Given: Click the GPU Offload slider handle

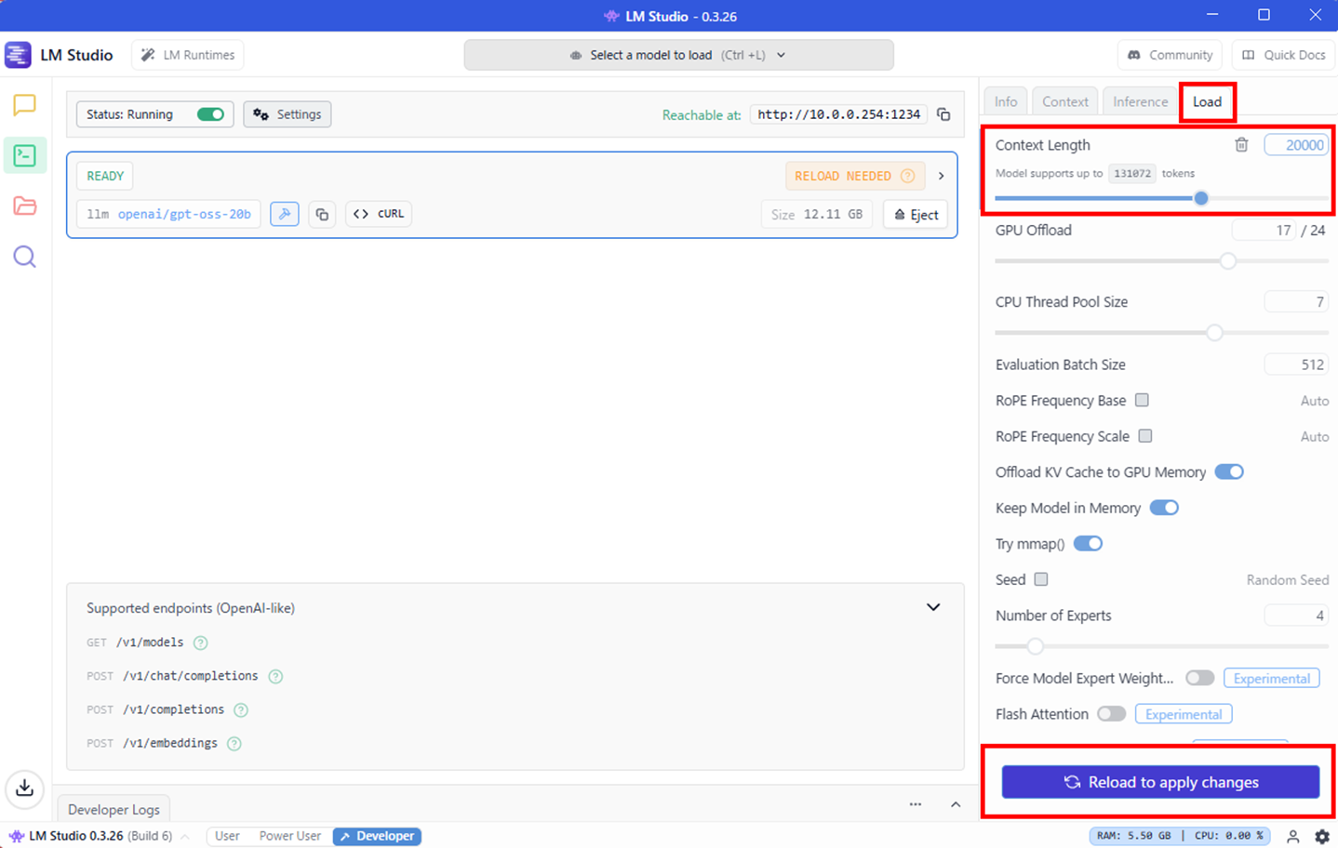Looking at the screenshot, I should tap(1228, 261).
